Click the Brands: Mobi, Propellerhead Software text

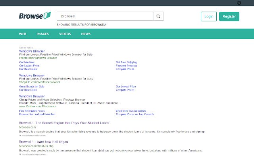click(x=69, y=103)
